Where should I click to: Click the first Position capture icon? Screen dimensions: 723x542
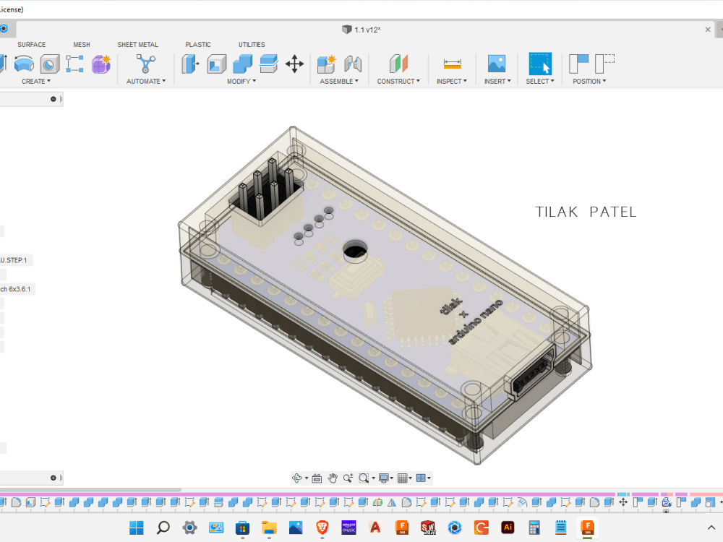point(578,64)
